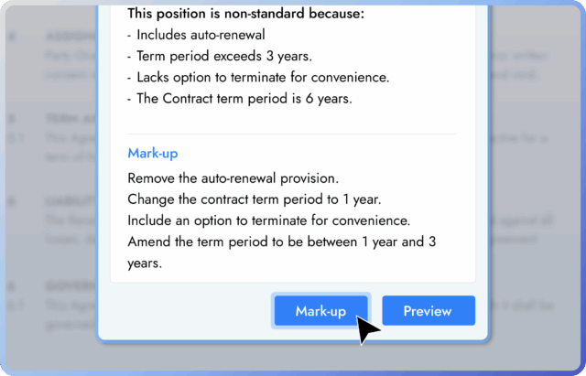The image size is (586, 376).
Task: Click the blurred LIABILIT clause heading in background
Action: coord(70,200)
